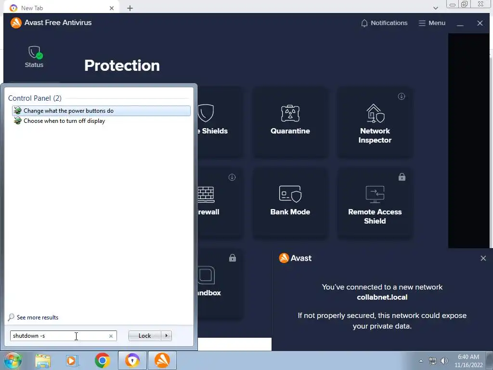Click the Firewall brick wall icon
493x370 pixels.
[x=206, y=194]
